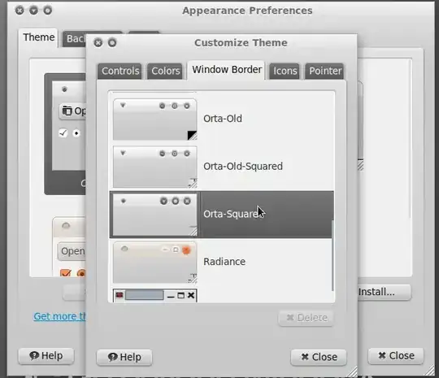Click the Orta-Old preview thumbnail
This screenshot has width=439, height=378.
tap(154, 119)
